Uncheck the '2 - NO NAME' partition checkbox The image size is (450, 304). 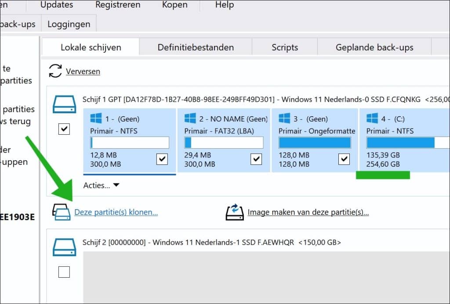pos(256,159)
